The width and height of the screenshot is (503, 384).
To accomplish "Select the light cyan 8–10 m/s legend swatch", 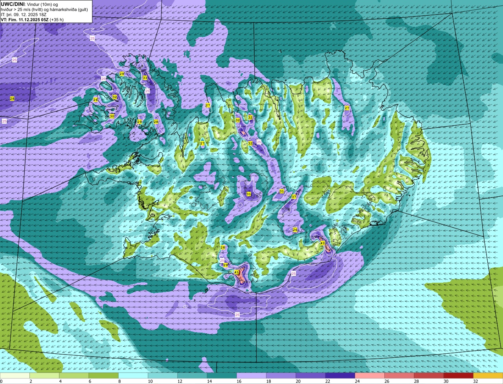I will (x=133, y=375).
